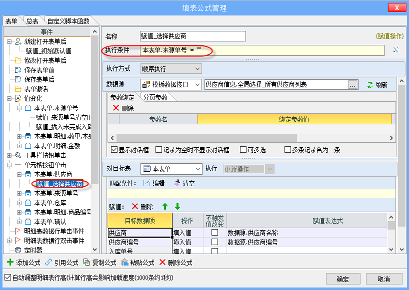Click the 取消 button
This screenshot has width=409, height=290.
pyautogui.click(x=383, y=279)
